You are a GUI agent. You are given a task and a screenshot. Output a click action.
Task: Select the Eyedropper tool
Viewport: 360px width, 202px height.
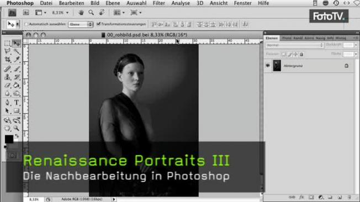(17, 60)
